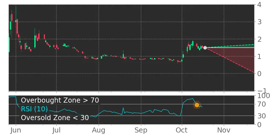Image resolution: width=274 pixels, height=137 pixels.
Task: Click price axis value 2
Action: click(x=260, y=39)
